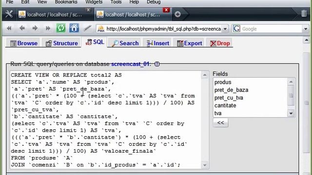The width and height of the screenshot is (312, 175).
Task: Go forward with the Forward arrow
Action: coord(35,28)
